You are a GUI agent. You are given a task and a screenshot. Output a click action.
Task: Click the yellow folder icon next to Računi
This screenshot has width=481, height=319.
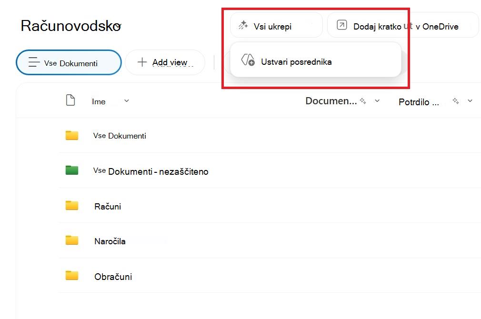click(x=72, y=205)
